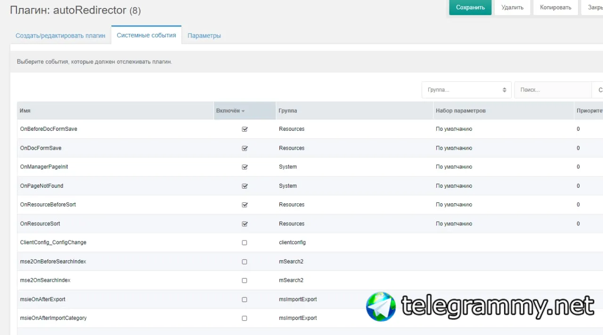The height and width of the screenshot is (335, 603).
Task: Click По умолчанию in OnBeforeDocFormSave row
Action: [x=454, y=129]
